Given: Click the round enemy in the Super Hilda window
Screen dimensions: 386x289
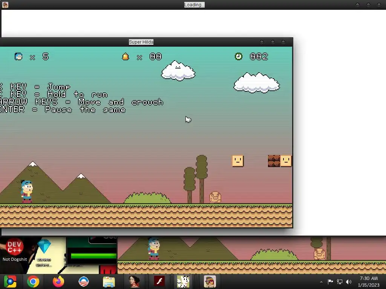Looking at the screenshot, I should 215,197.
